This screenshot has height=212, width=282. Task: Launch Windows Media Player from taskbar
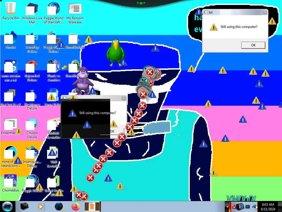tap(41, 206)
